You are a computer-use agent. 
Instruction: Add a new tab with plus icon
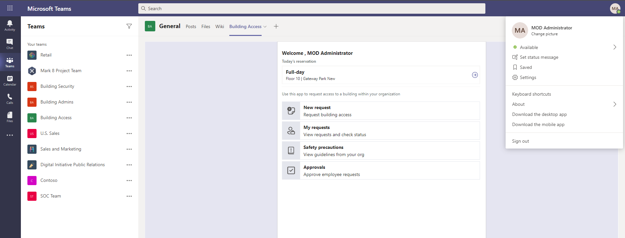(x=276, y=26)
